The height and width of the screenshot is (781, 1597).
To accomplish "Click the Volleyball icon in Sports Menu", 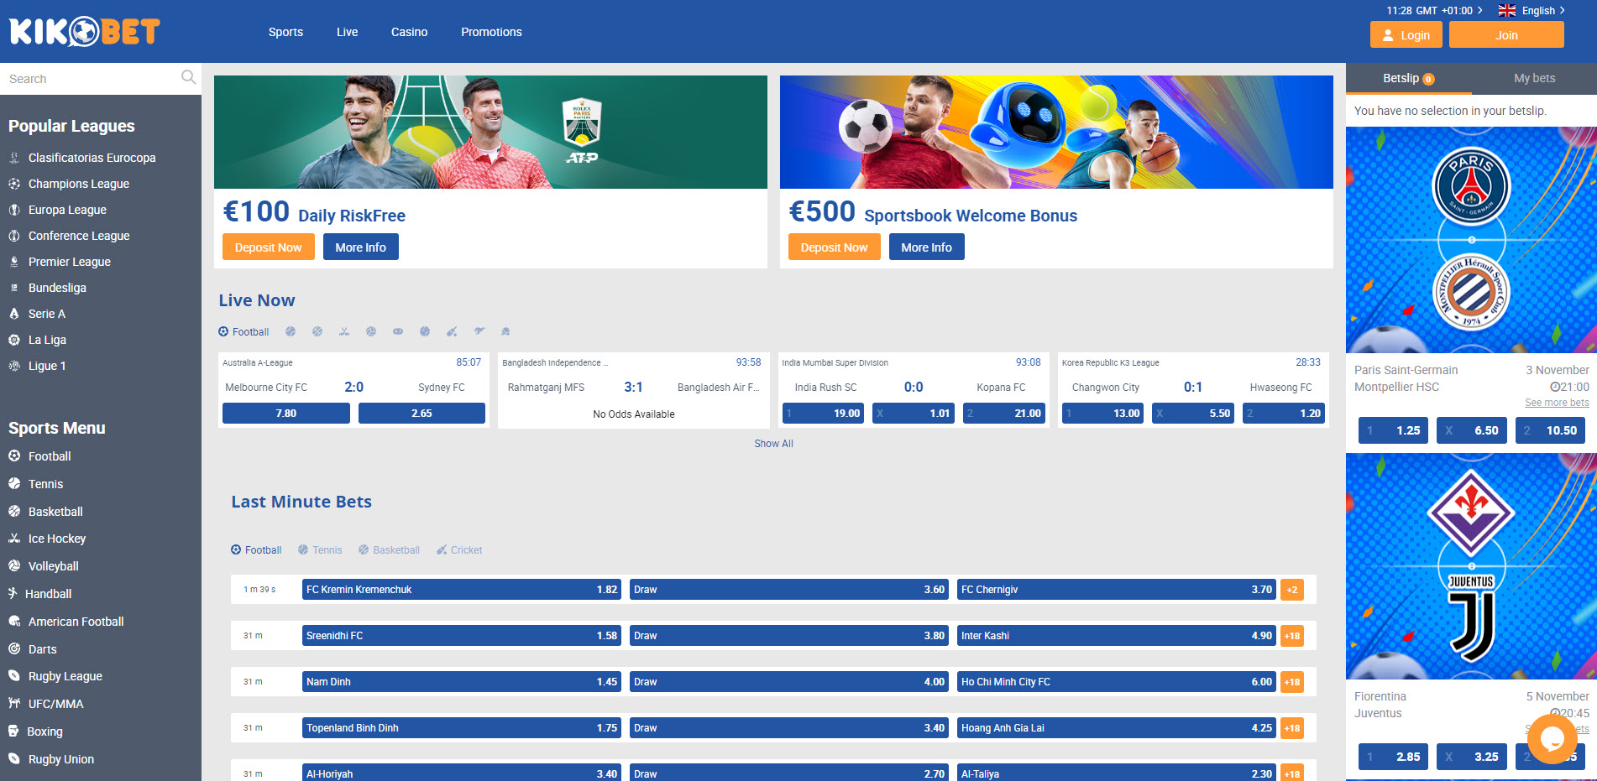I will 14,566.
